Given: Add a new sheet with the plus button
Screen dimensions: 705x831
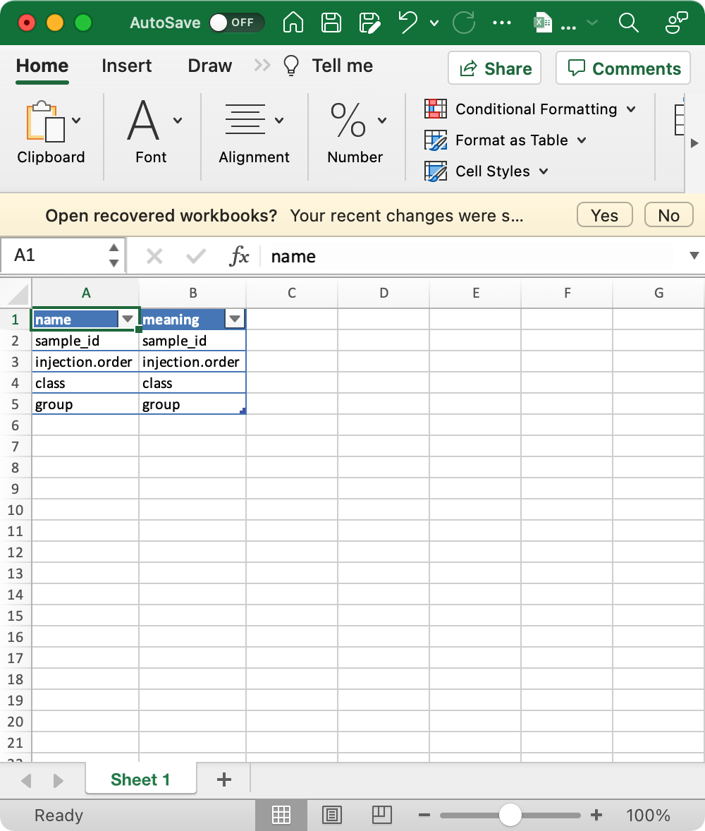Looking at the screenshot, I should click(x=224, y=780).
